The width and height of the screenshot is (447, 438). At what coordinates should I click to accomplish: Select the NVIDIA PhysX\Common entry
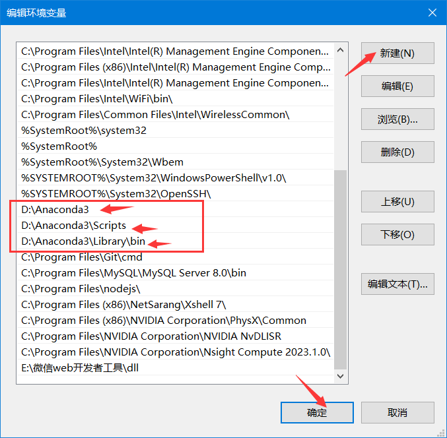pos(175,321)
